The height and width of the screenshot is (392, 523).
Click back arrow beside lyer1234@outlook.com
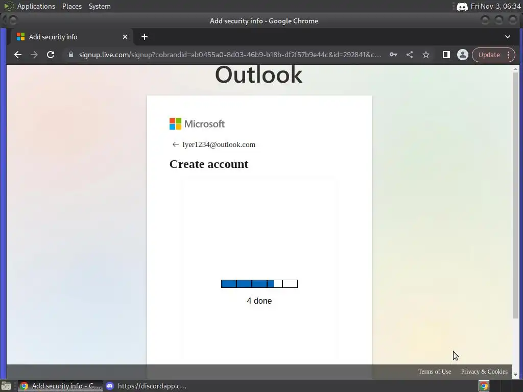click(x=176, y=144)
